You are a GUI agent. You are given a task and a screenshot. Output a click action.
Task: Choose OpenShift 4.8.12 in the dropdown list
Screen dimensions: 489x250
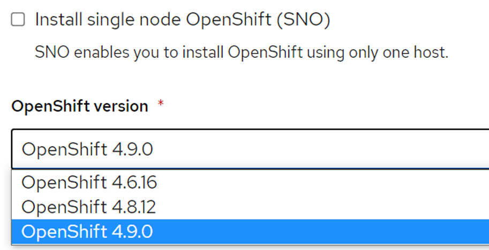(x=88, y=207)
